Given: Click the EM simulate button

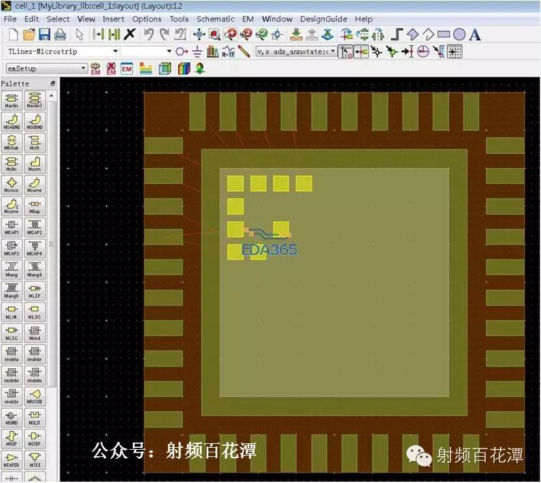Looking at the screenshot, I should [96, 68].
